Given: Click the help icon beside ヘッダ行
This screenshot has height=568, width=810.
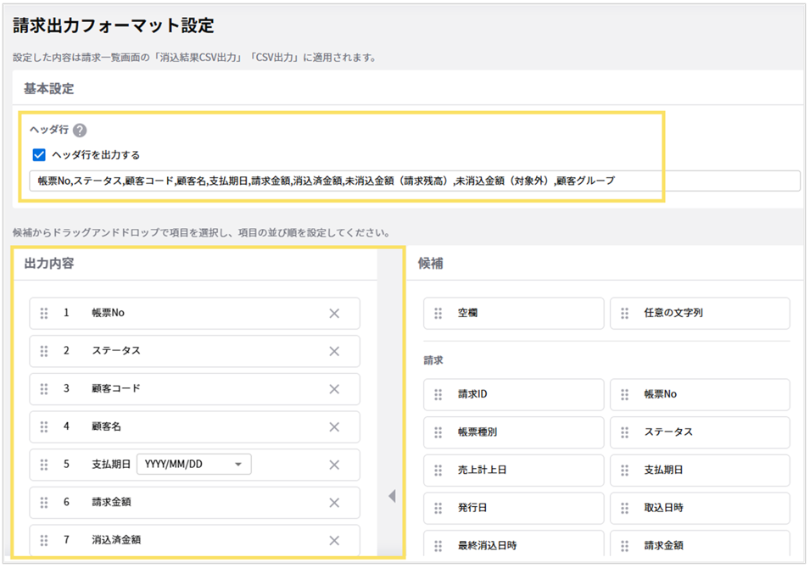Looking at the screenshot, I should click(80, 131).
